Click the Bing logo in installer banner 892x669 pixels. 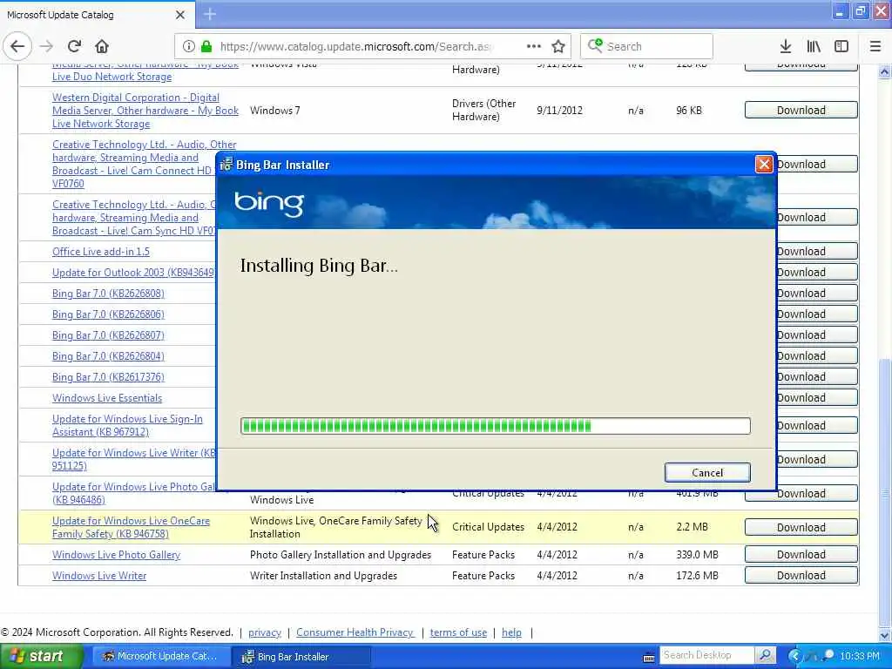coord(269,204)
